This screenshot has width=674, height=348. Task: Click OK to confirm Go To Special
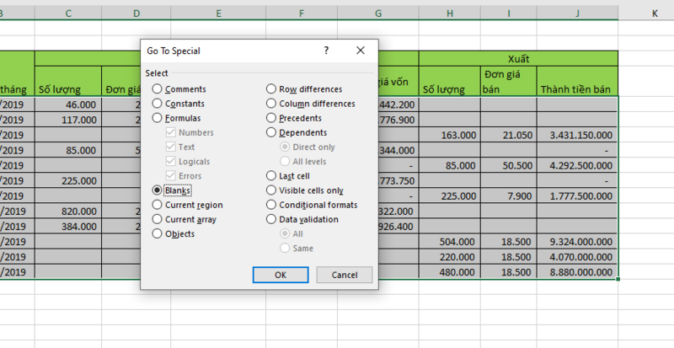pyautogui.click(x=281, y=275)
